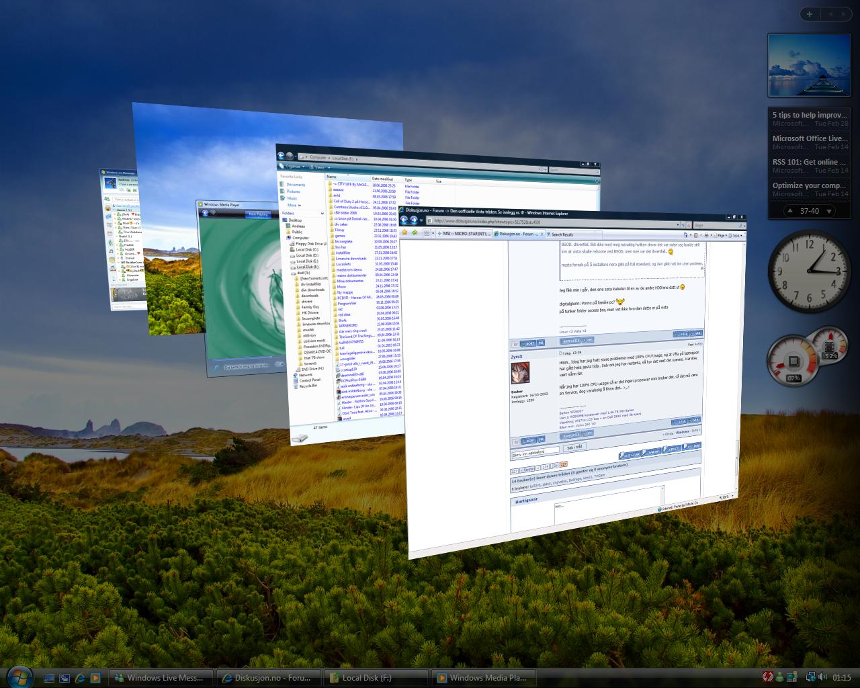Add a gadget with sidebar plus button
Screen dimensions: 860x688
tap(810, 13)
